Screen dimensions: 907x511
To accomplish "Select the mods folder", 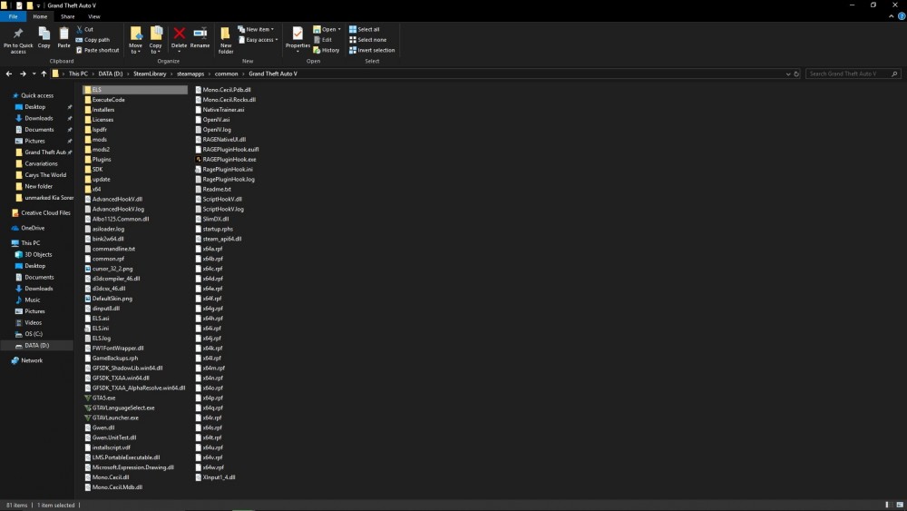I will pos(95,140).
